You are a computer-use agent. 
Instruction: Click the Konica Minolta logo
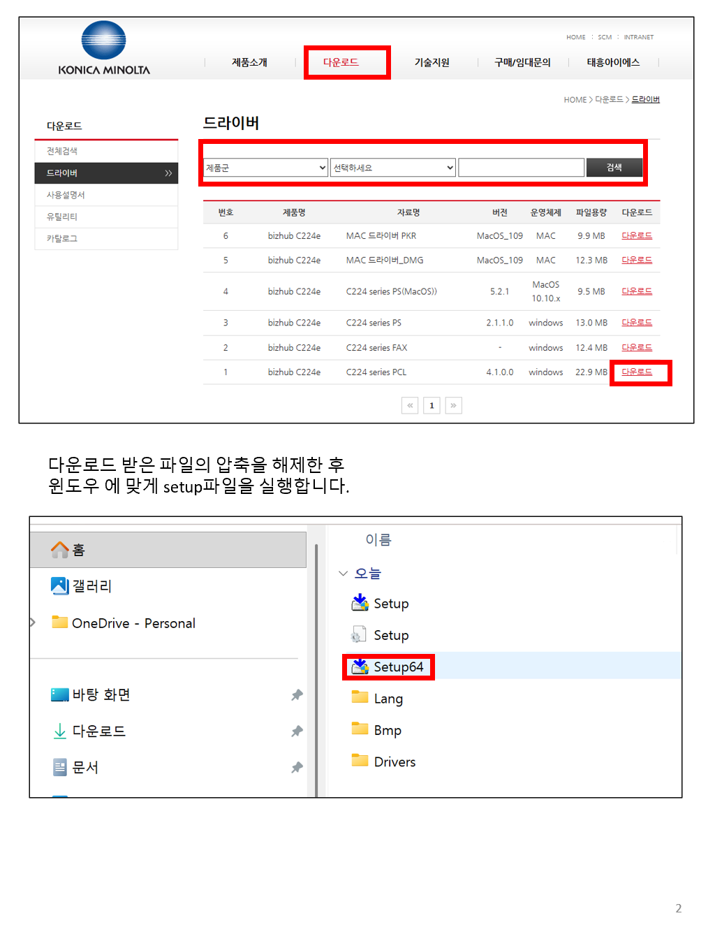click(104, 48)
